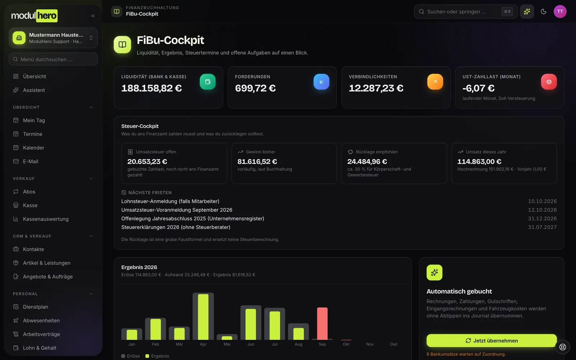Click the Umsatzsteuer-Voranmeldung September 2026 deadline
This screenshot has height=360, width=576.
coord(339,210)
